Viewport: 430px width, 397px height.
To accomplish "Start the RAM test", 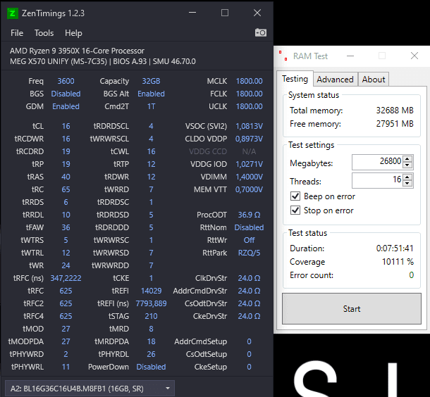I will coord(352,308).
